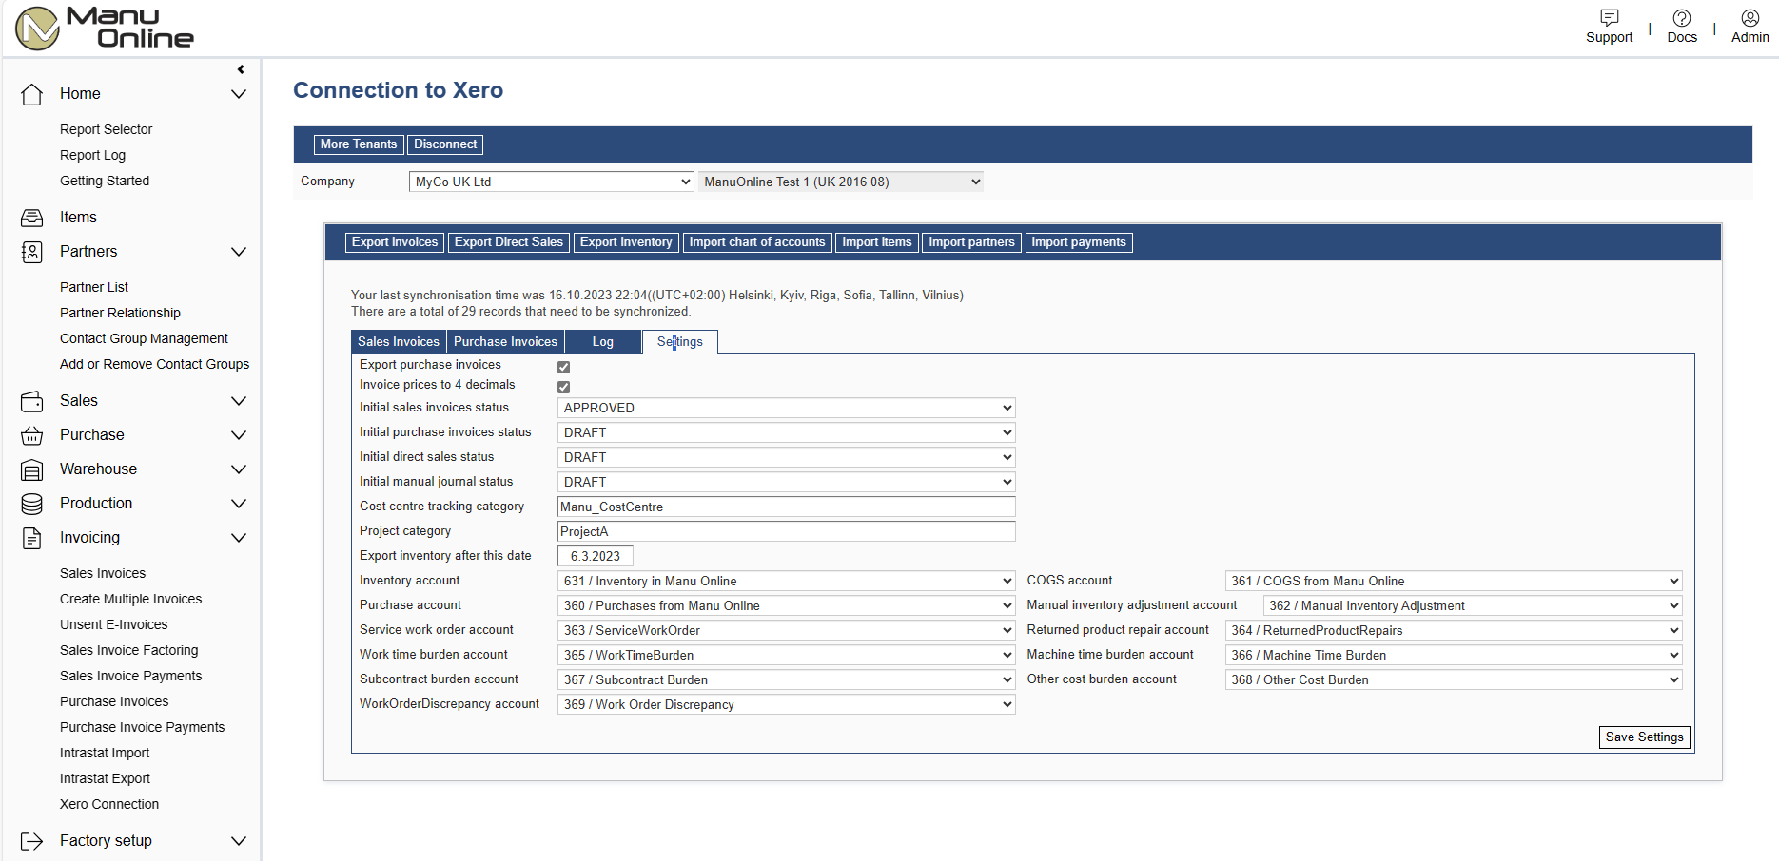Click the Items tray icon

32,218
